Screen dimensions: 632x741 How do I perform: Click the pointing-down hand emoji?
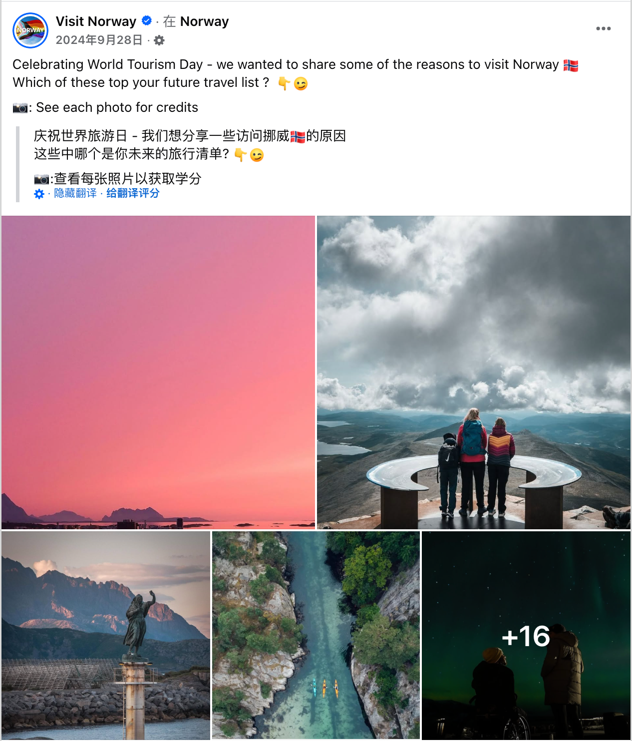click(284, 83)
